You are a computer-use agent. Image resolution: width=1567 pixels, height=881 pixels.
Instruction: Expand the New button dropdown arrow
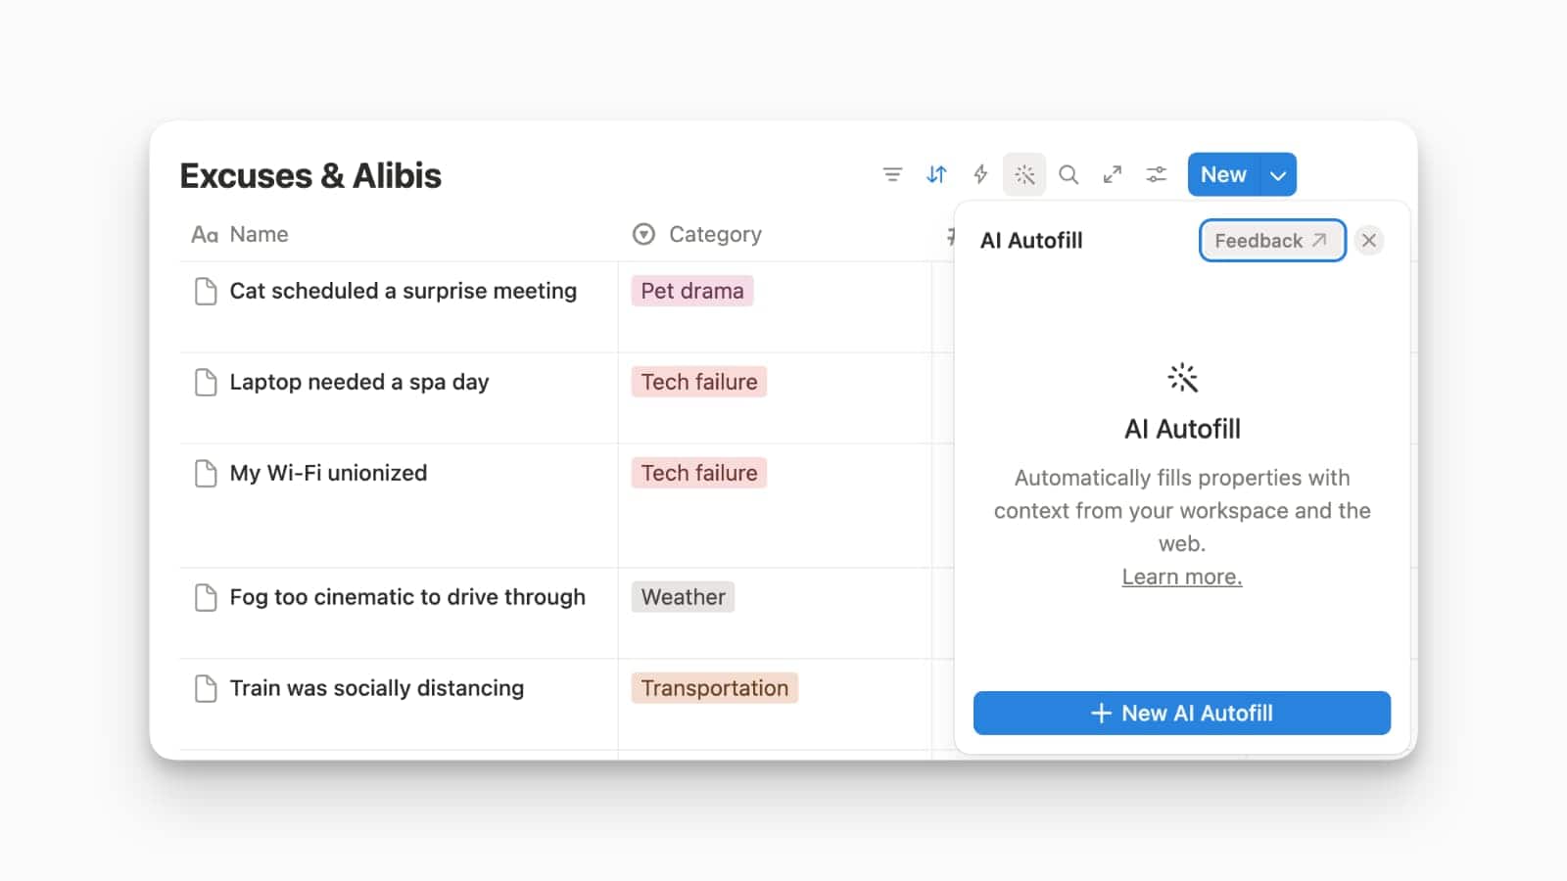coord(1278,175)
